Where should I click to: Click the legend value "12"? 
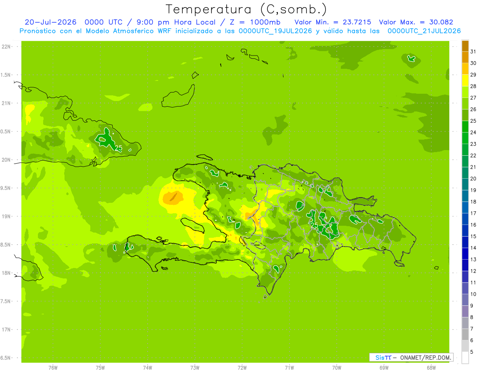click(x=474, y=271)
